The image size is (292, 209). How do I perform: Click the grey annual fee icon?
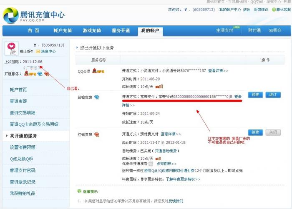click(x=151, y=164)
